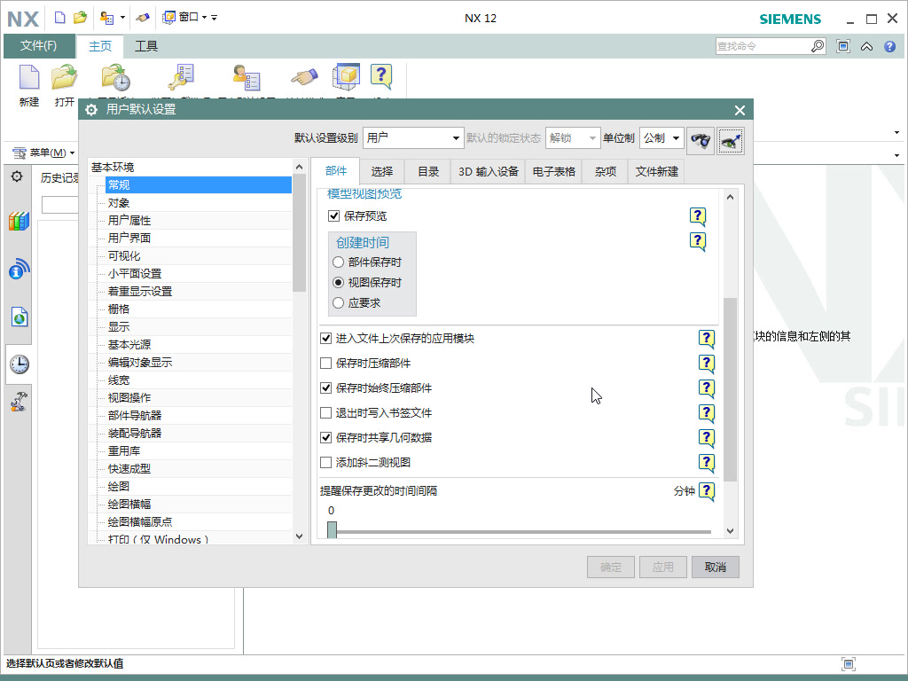Click the Help question mark icon on toolbar

point(381,76)
